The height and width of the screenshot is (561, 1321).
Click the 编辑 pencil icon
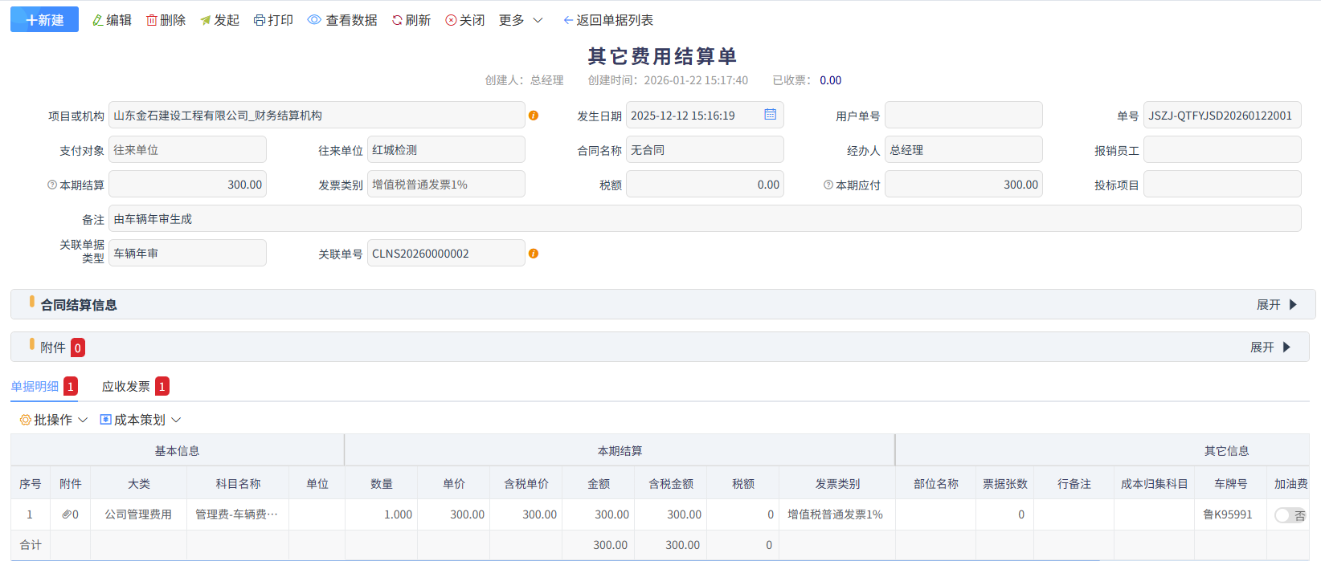click(x=98, y=20)
